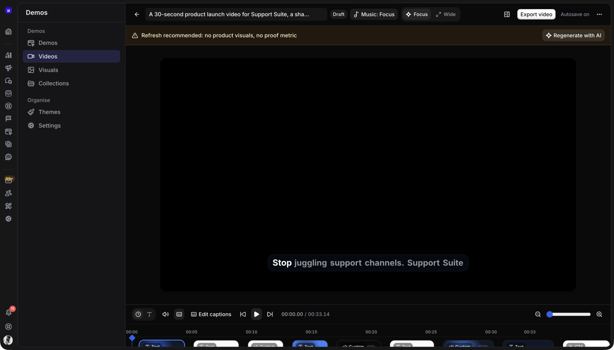Open the three-dot more options menu

pos(599,14)
